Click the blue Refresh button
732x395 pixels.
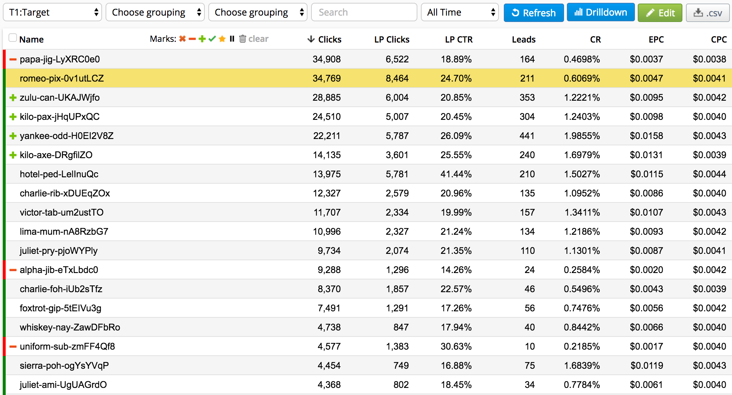(x=534, y=13)
